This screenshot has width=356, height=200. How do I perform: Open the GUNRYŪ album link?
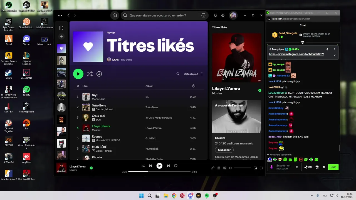(x=151, y=138)
